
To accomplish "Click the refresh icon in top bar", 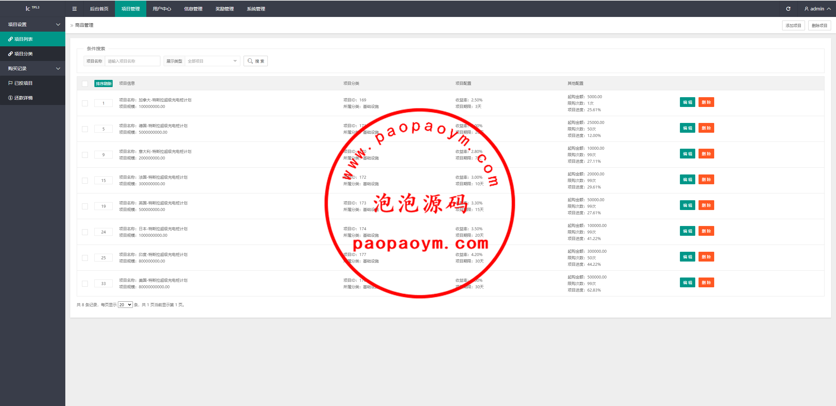I will click(x=788, y=9).
